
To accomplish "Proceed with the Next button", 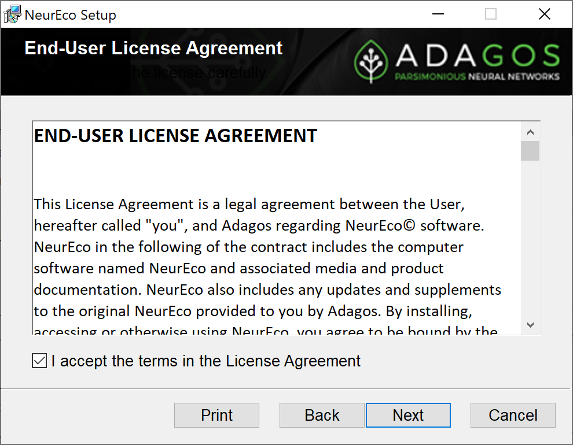I will point(408,415).
